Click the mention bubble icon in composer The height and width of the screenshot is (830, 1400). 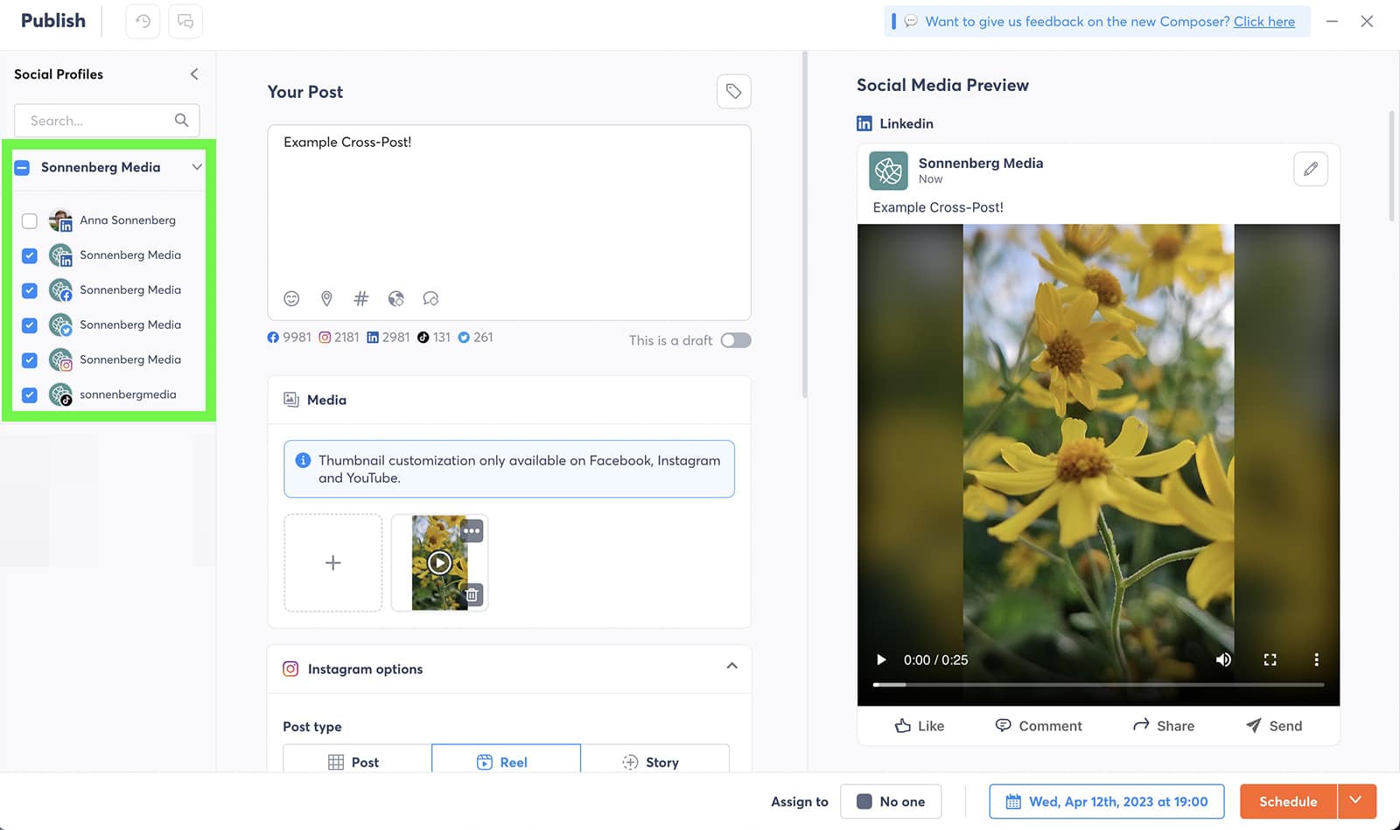[430, 299]
